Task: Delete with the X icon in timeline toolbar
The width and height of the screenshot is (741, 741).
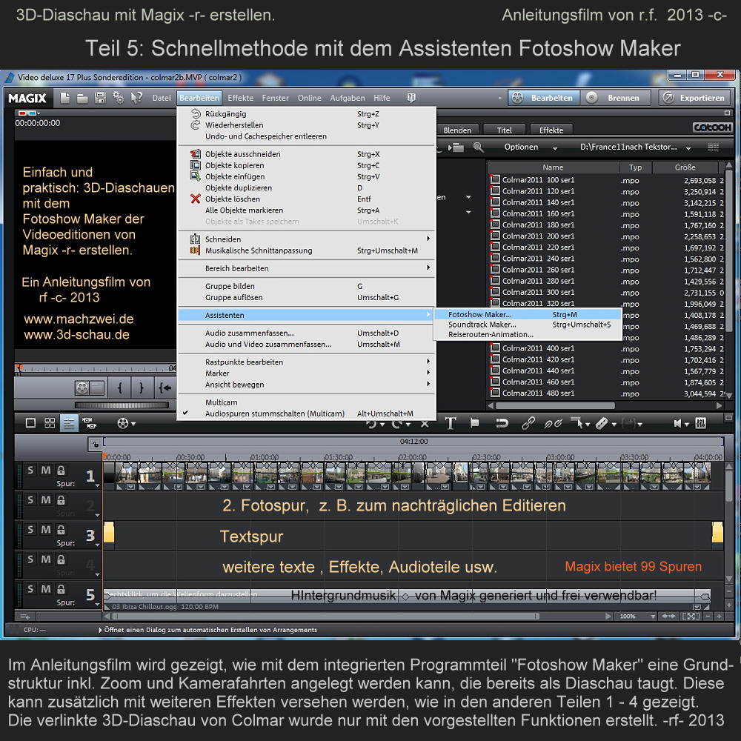Action: point(425,424)
